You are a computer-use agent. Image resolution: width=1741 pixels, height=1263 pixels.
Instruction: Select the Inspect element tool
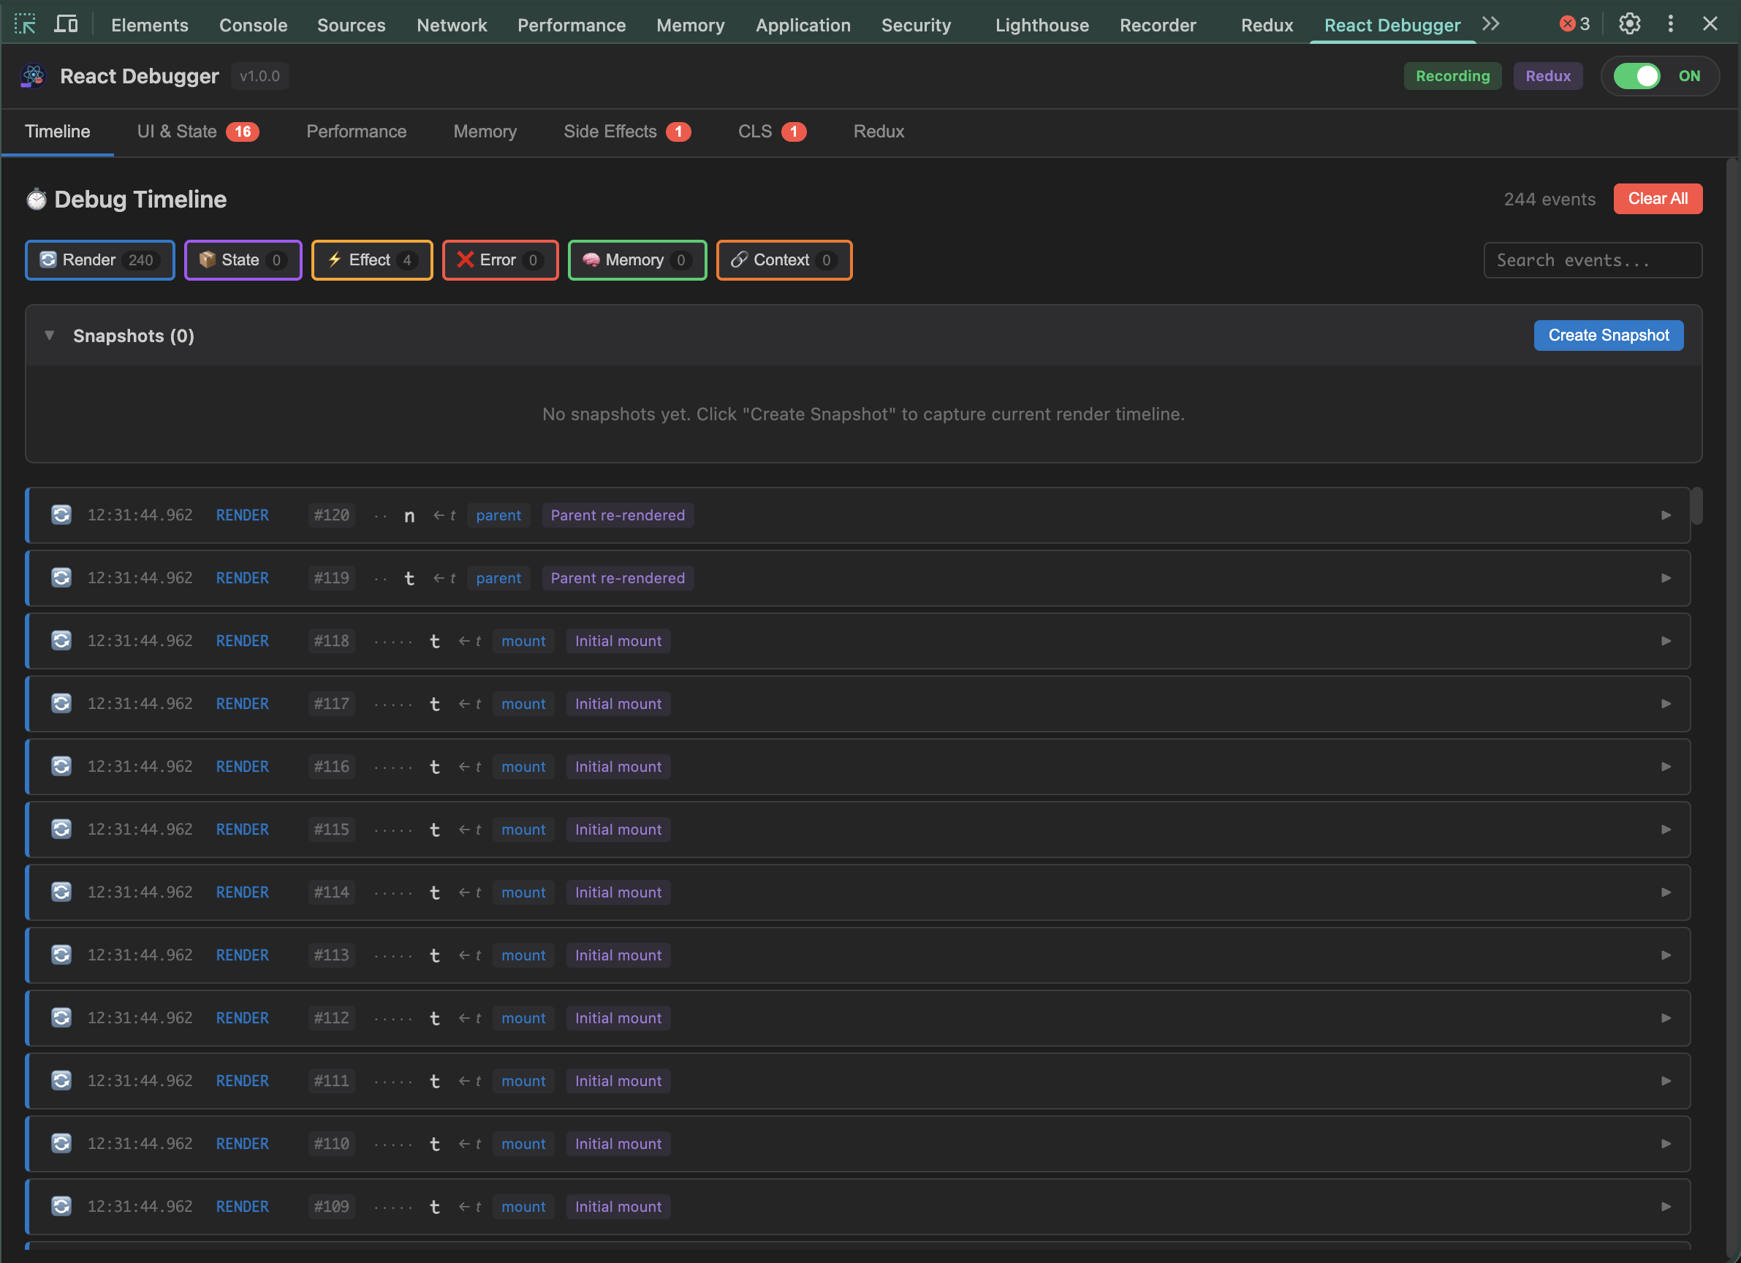26,23
